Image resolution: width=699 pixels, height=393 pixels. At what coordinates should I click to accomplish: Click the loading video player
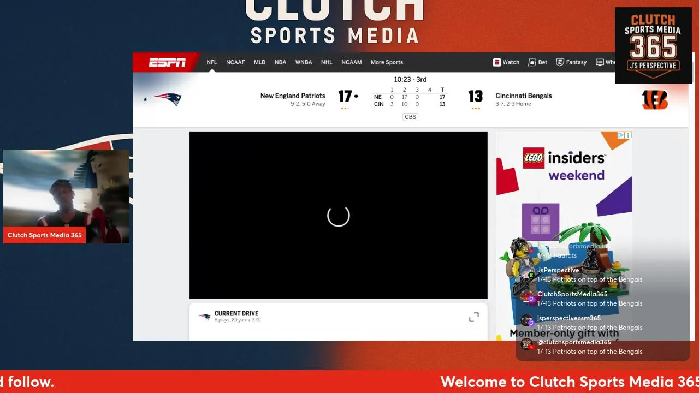tap(339, 215)
